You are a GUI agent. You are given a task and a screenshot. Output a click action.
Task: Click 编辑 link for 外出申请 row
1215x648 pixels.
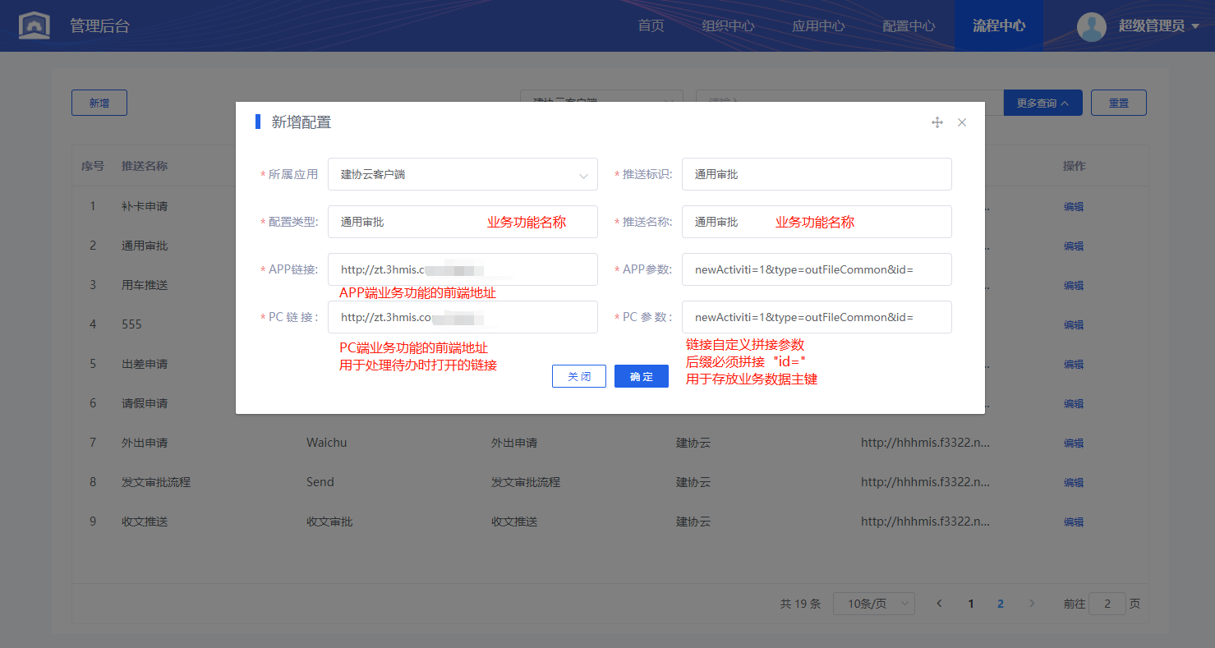point(1073,443)
